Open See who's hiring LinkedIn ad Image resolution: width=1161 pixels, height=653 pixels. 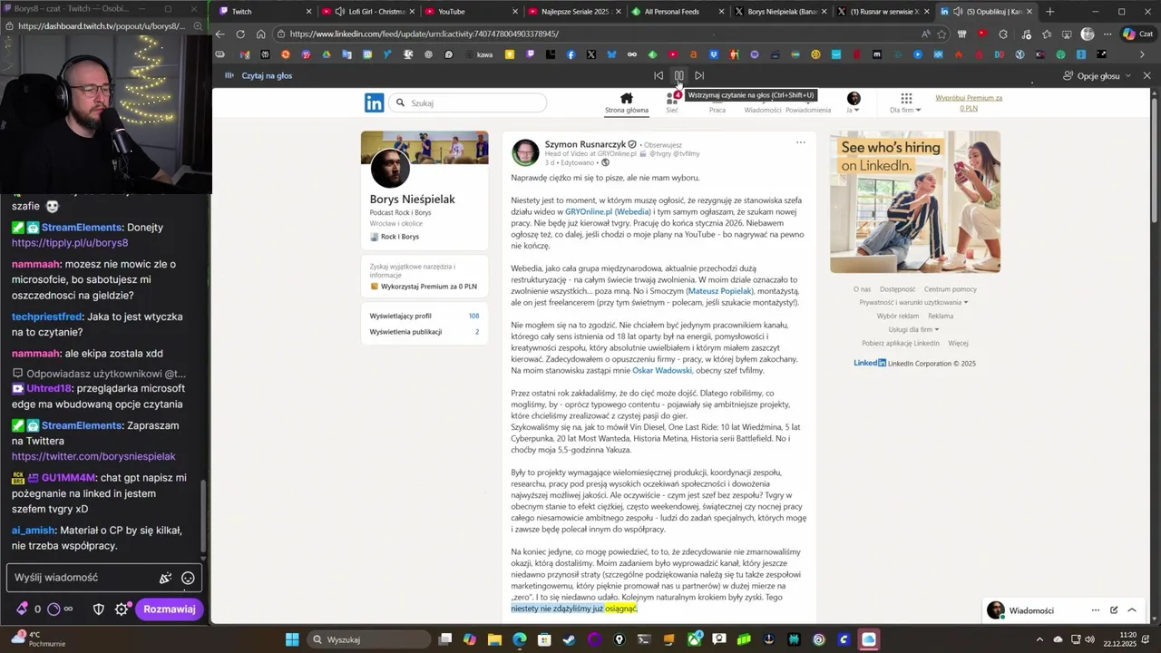point(915,201)
